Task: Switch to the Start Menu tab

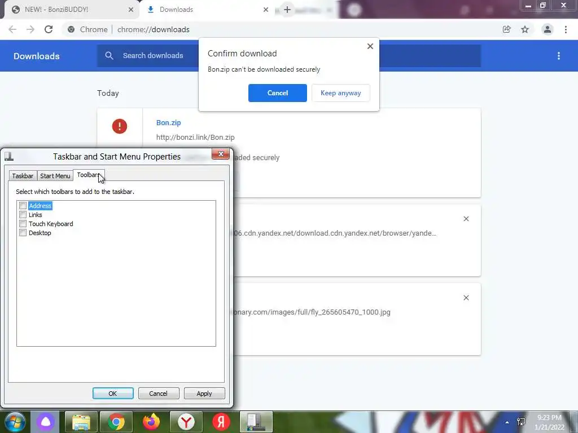Action: tap(55, 176)
